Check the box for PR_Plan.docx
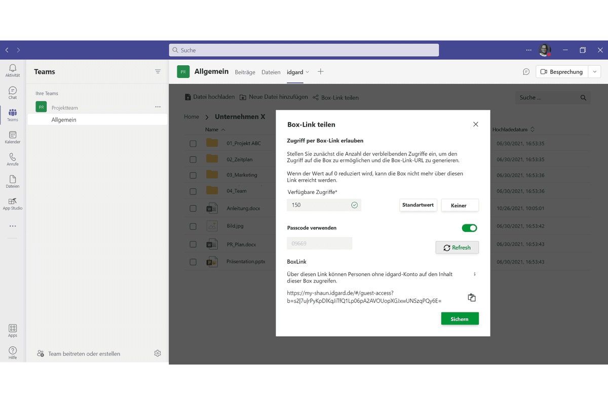The image size is (608, 405). (193, 245)
